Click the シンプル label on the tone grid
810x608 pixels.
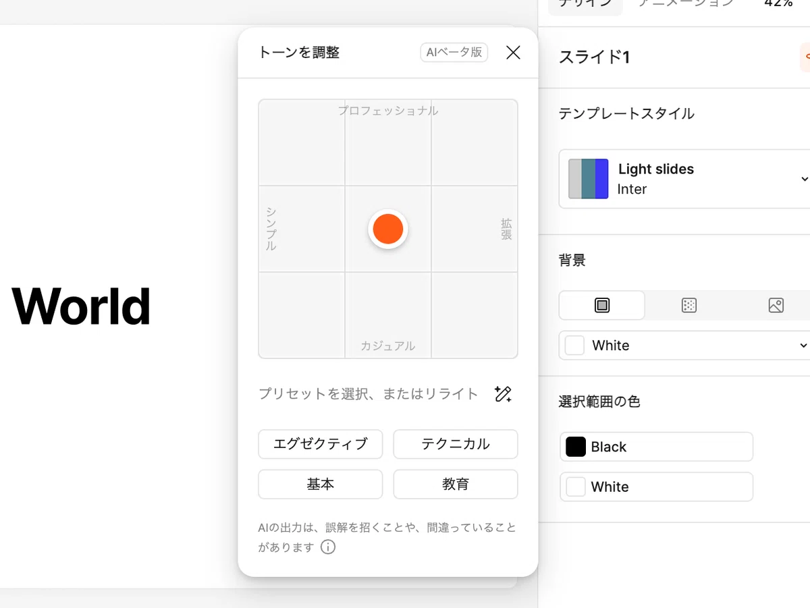(x=271, y=229)
